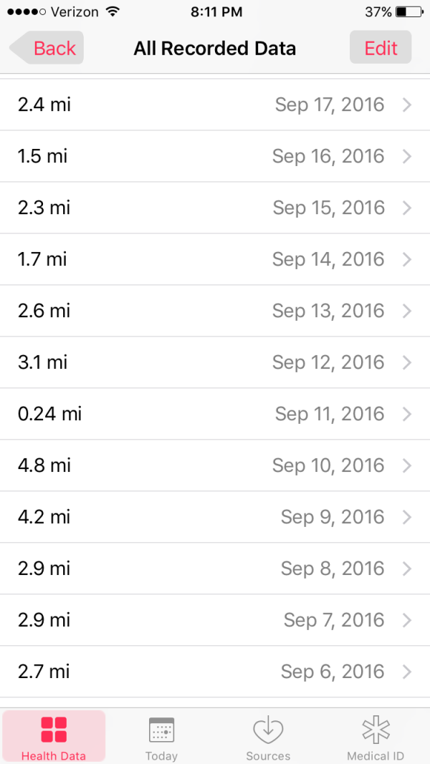
Task: Tap chevron on Sep 6, 2016 row
Action: 407,672
